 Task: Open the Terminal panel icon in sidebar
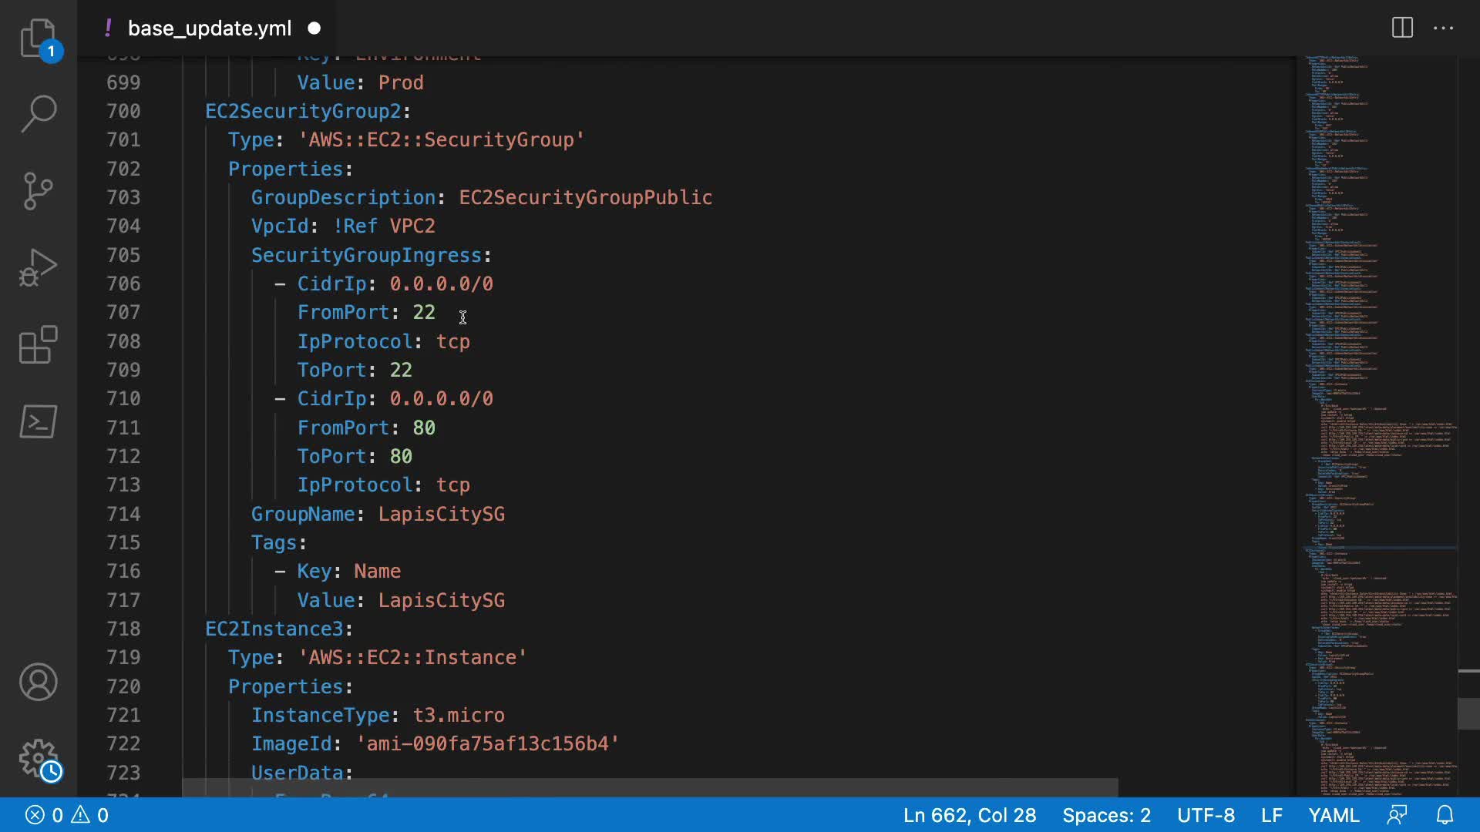pyautogui.click(x=38, y=421)
